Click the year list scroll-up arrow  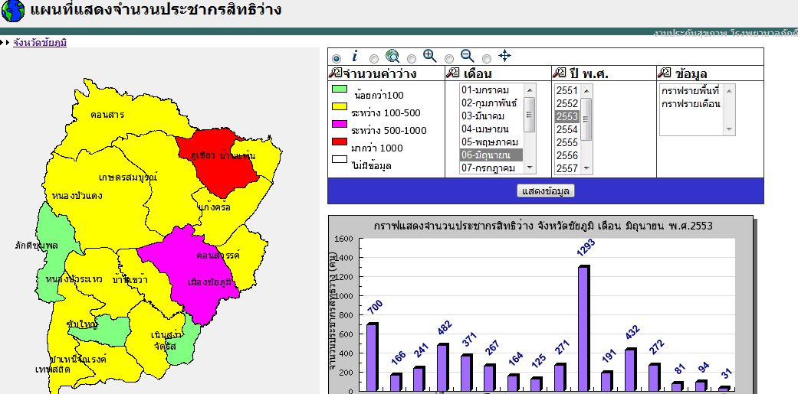(586, 91)
